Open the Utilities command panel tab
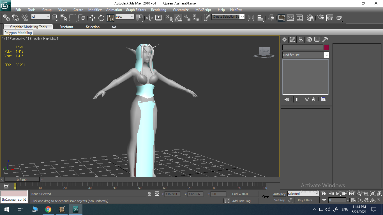The width and height of the screenshot is (383, 215). [325, 39]
